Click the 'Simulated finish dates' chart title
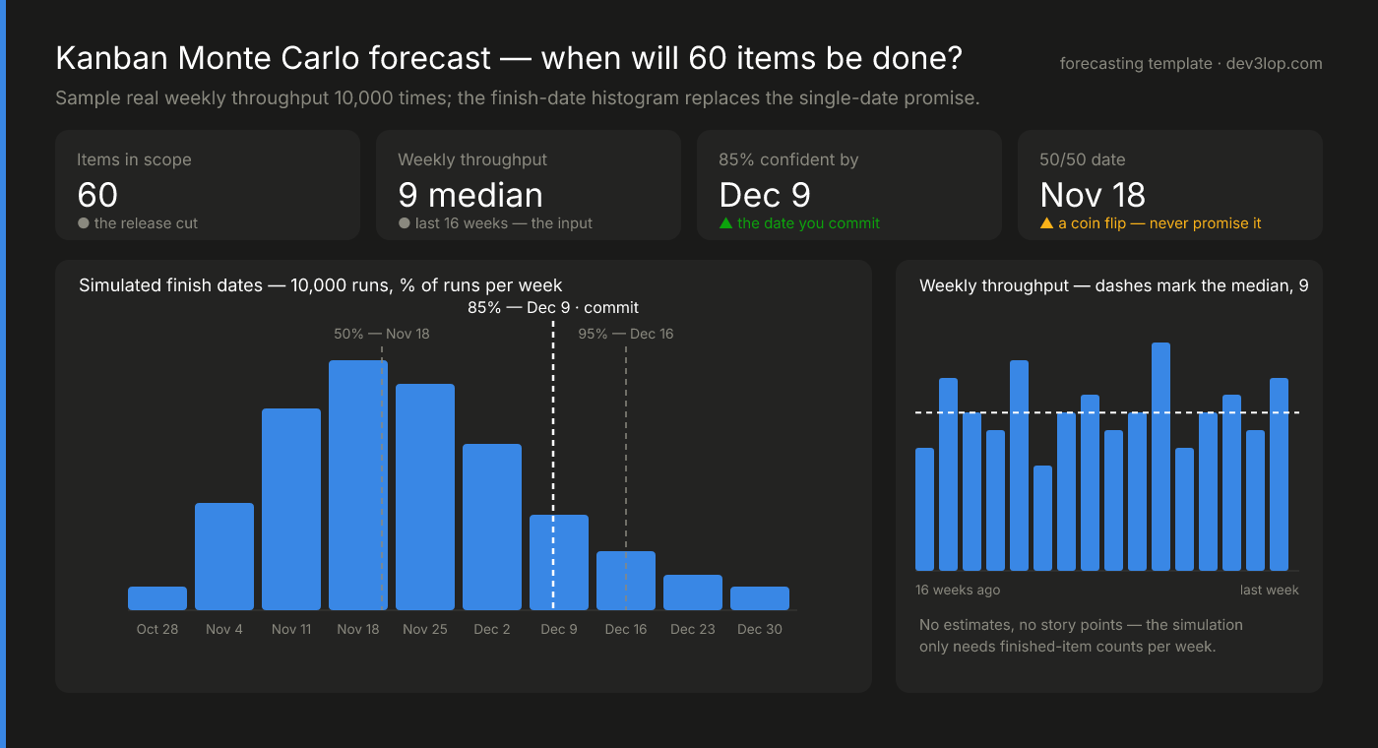 click(321, 285)
